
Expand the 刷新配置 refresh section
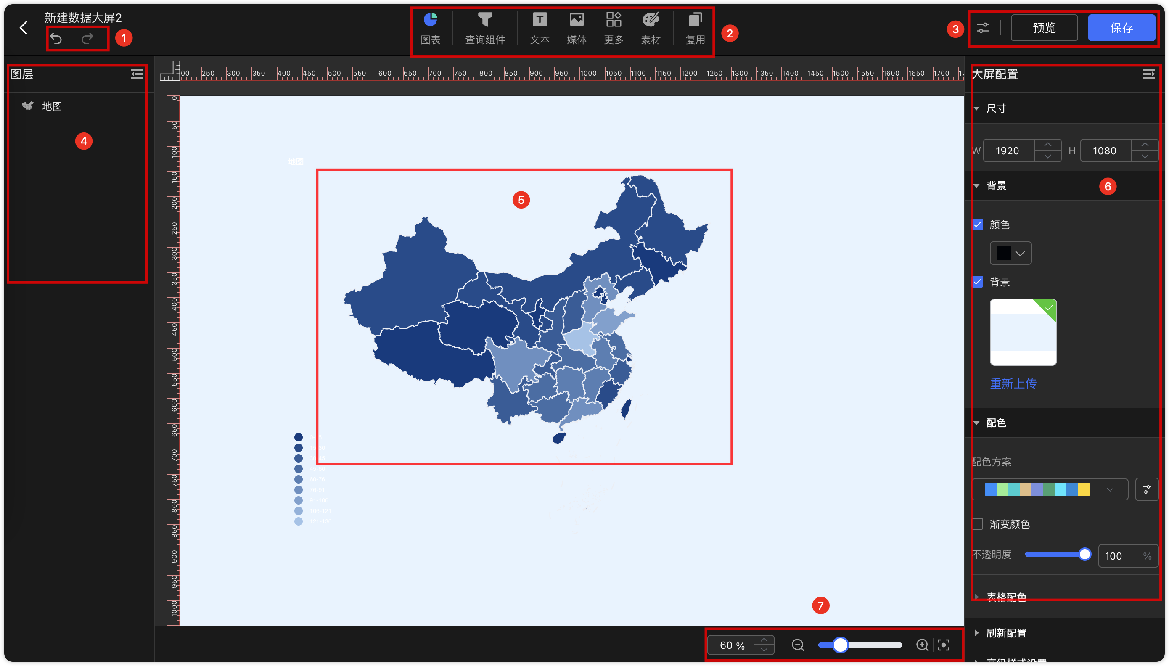coord(976,633)
